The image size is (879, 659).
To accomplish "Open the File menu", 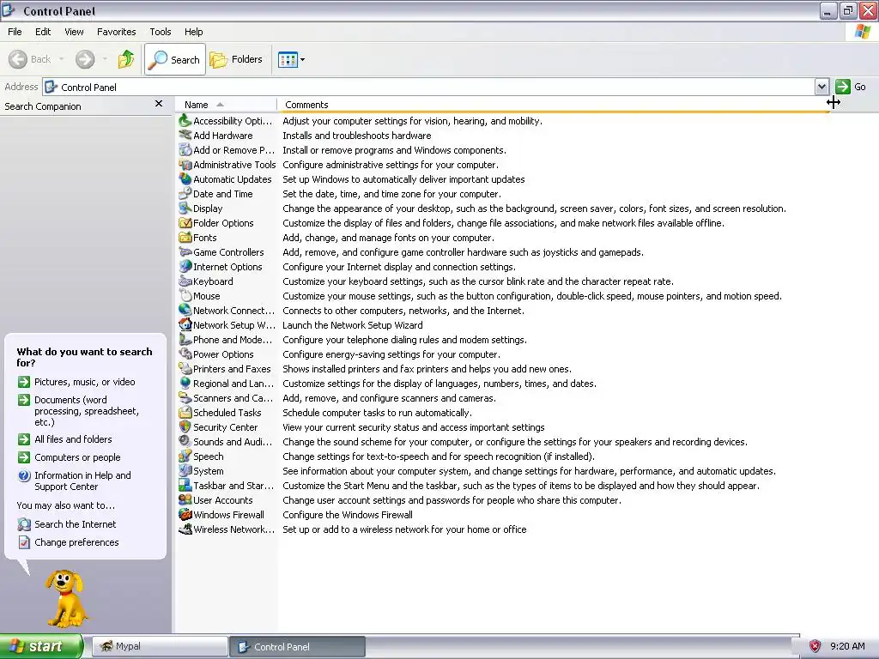I will click(15, 32).
